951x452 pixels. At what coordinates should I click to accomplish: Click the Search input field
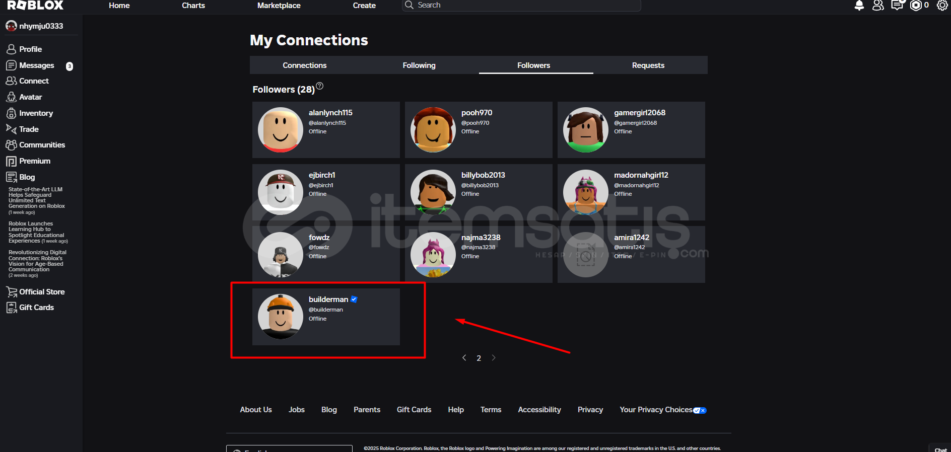(x=521, y=5)
